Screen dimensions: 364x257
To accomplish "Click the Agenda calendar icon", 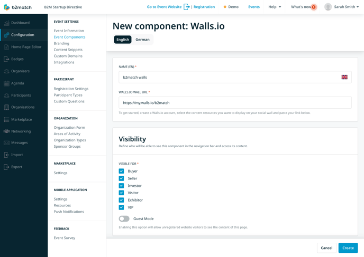I will 6,83.
